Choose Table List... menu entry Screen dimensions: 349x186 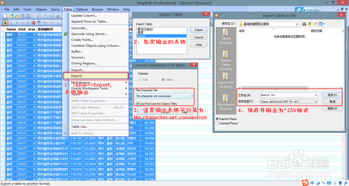96,127
